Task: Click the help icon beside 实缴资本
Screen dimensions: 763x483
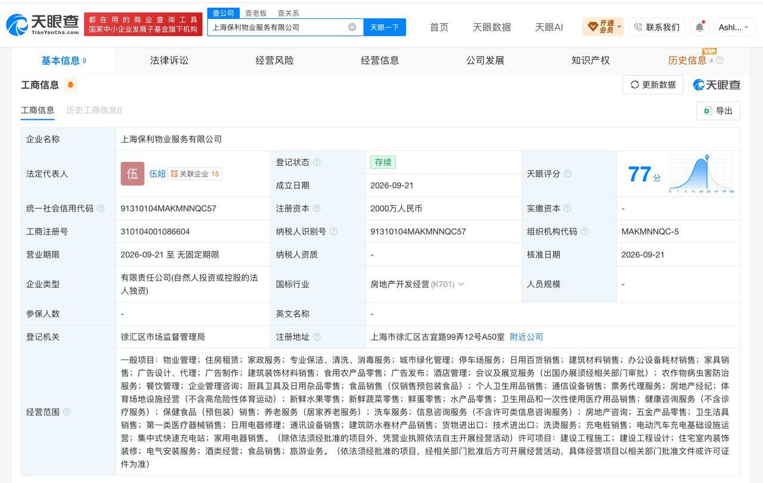Action: pyautogui.click(x=567, y=208)
